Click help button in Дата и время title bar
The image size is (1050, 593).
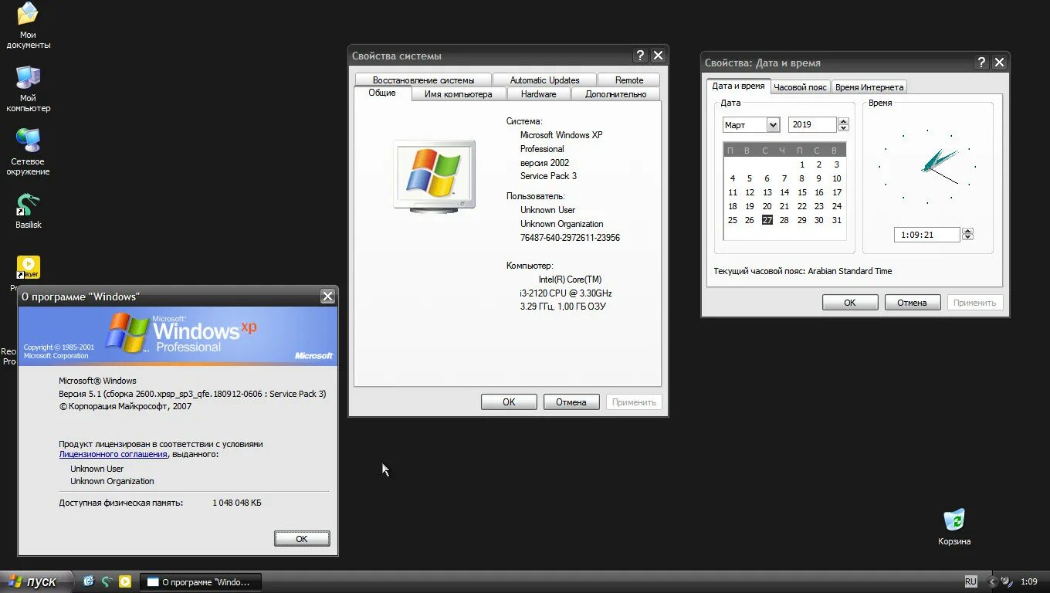(981, 63)
